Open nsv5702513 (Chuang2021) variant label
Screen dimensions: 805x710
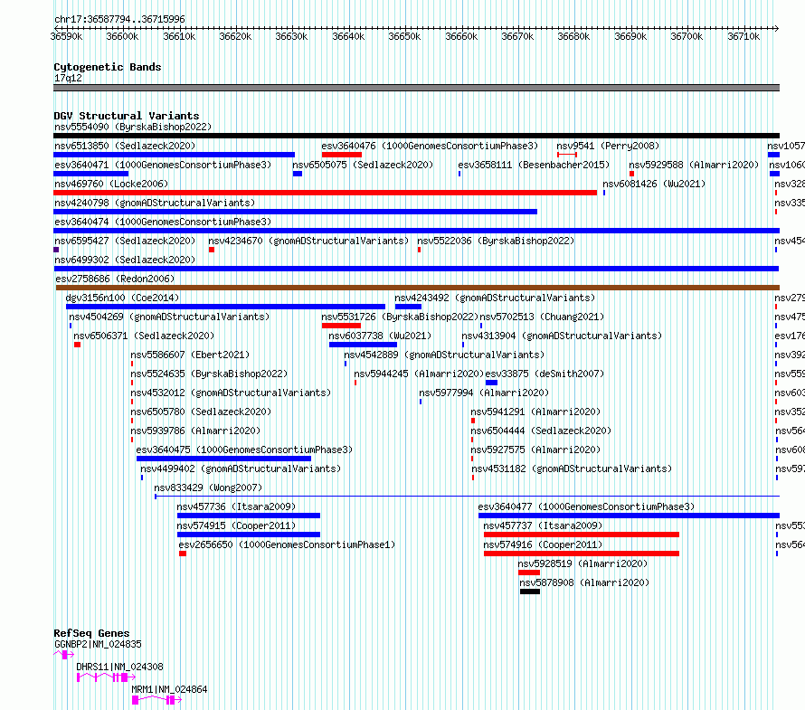[542, 317]
